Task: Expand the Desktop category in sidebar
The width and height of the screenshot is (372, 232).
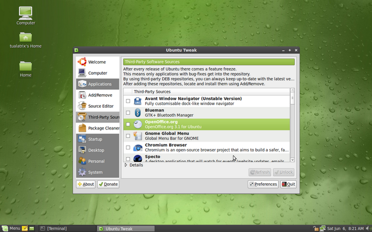Action: (98, 150)
